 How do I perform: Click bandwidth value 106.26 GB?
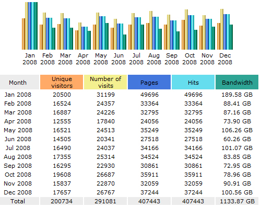click(x=237, y=130)
